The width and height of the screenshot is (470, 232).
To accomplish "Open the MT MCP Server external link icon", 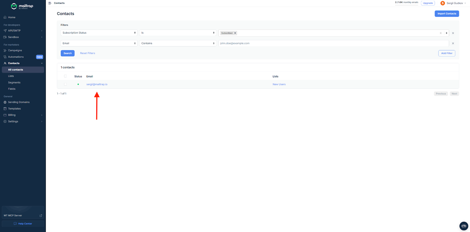I will click(x=41, y=216).
